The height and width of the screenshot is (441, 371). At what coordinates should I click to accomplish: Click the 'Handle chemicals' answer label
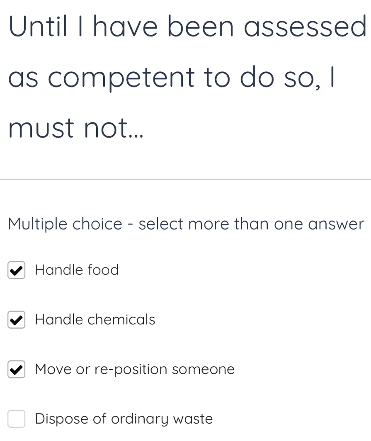pyautogui.click(x=95, y=320)
